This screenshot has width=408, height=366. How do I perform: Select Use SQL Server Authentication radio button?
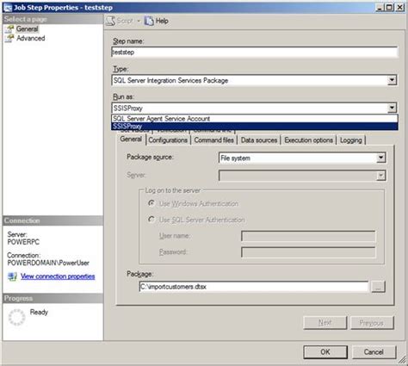click(151, 220)
